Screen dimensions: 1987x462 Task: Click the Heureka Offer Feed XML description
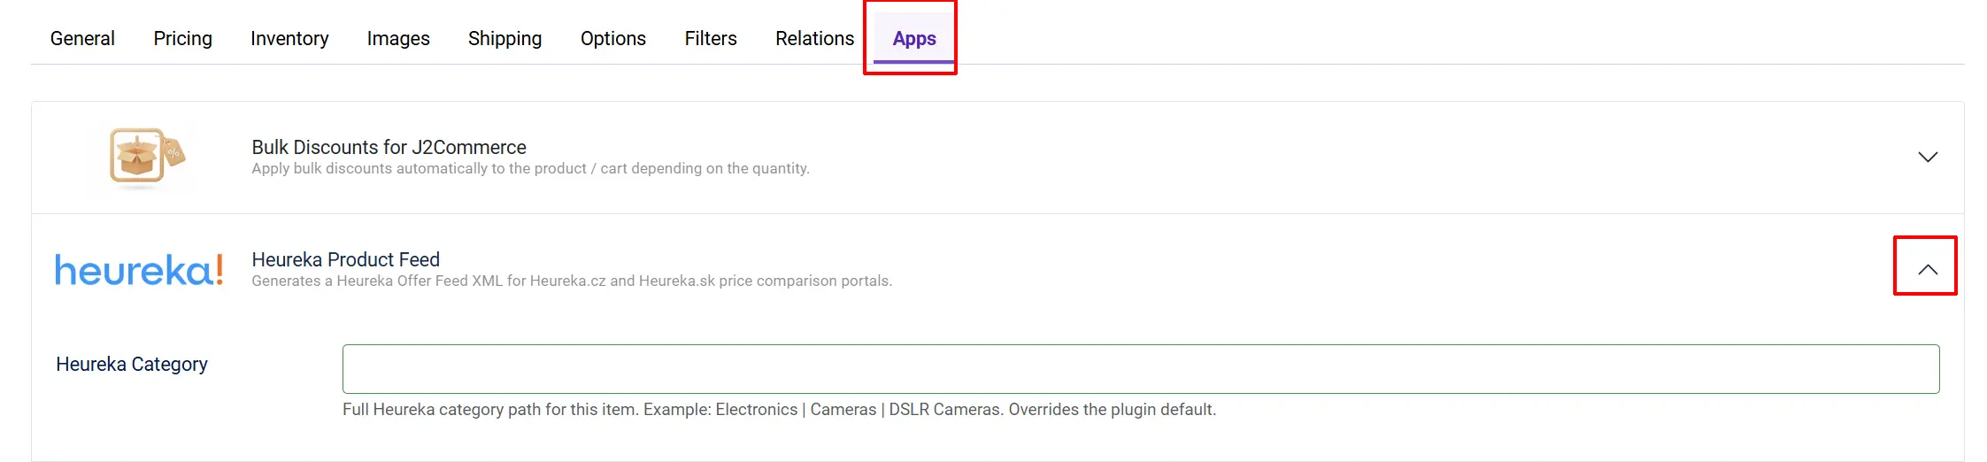tap(572, 281)
